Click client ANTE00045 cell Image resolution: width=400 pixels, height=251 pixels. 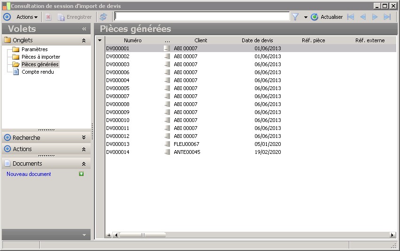coord(187,152)
